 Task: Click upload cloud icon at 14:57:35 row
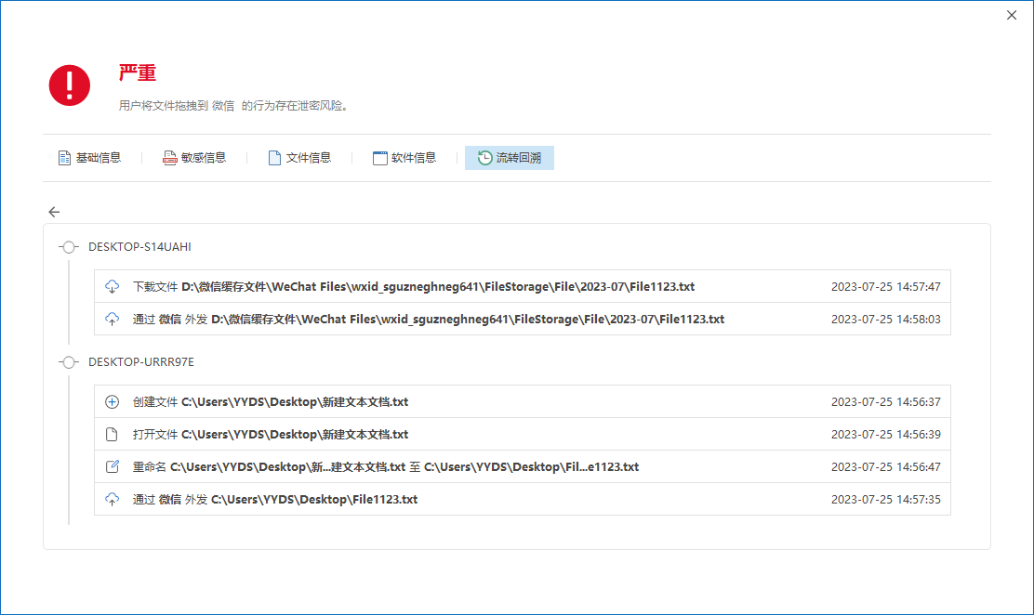113,499
